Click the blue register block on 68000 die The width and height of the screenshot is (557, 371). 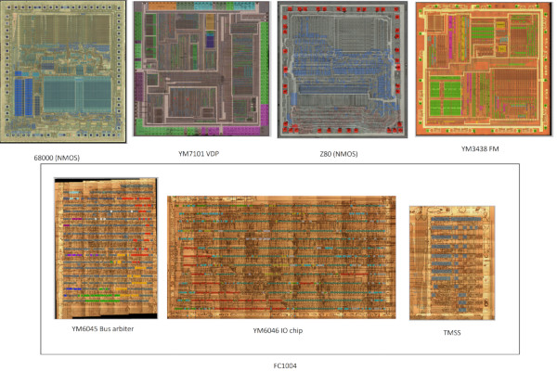(24, 96)
